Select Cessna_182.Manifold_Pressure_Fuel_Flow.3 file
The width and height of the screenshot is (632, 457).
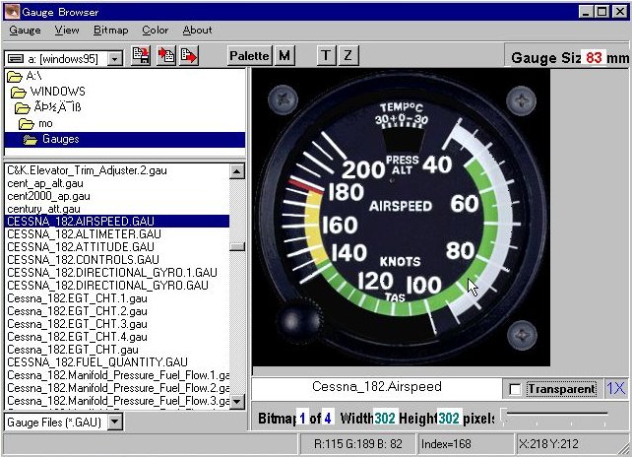pos(118,401)
